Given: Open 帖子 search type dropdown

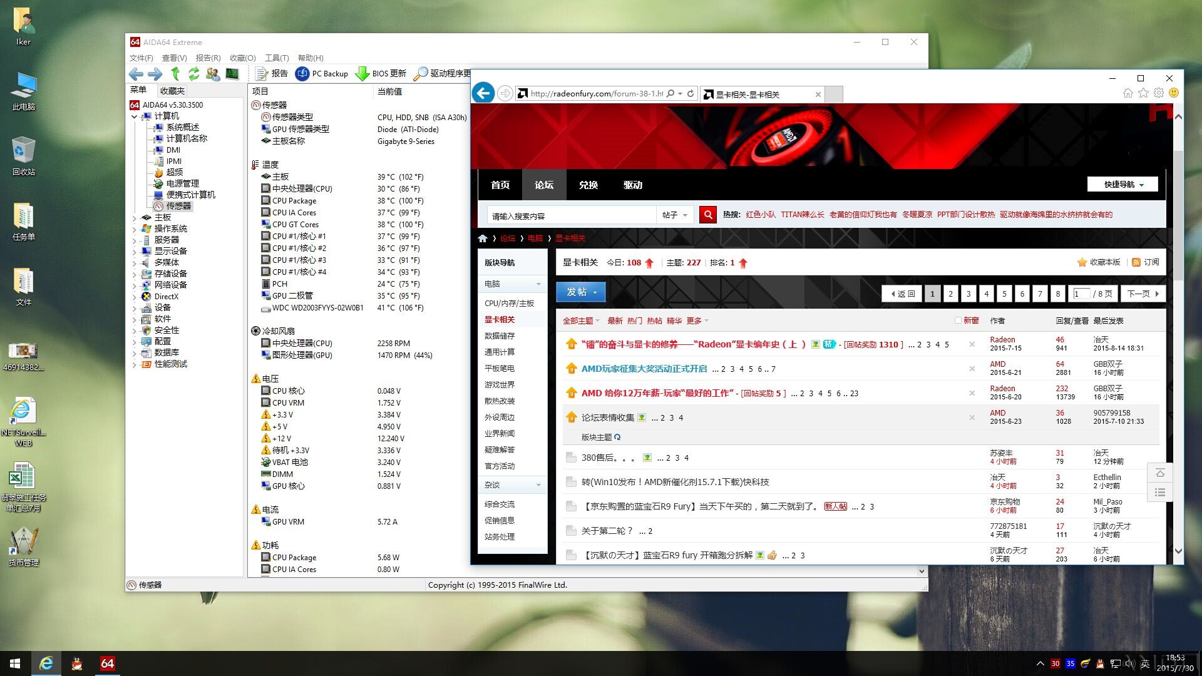Looking at the screenshot, I should 675,215.
